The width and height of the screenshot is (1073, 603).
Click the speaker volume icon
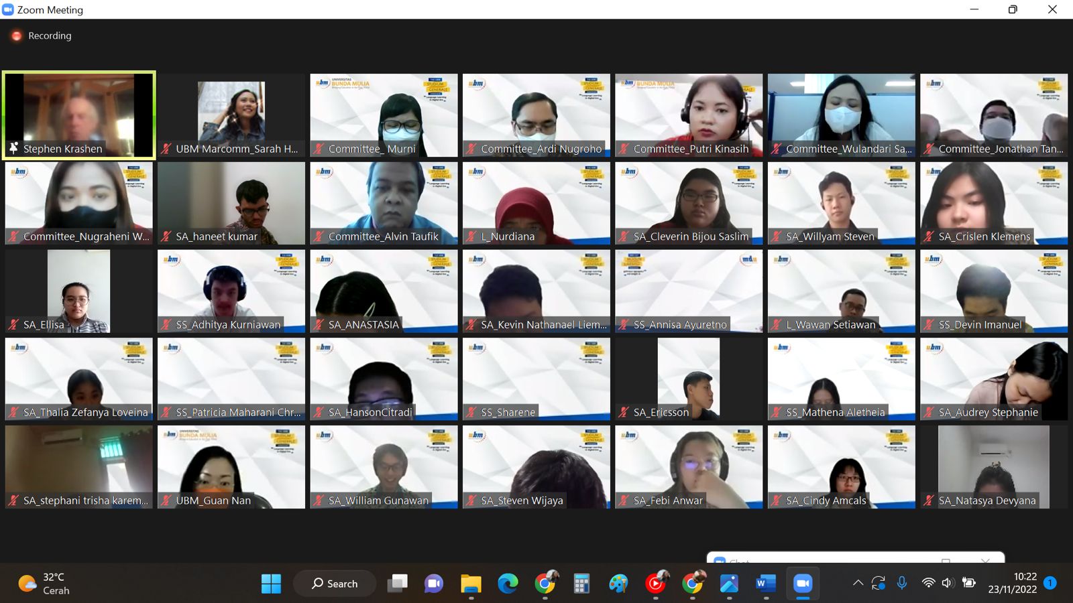[x=948, y=583]
